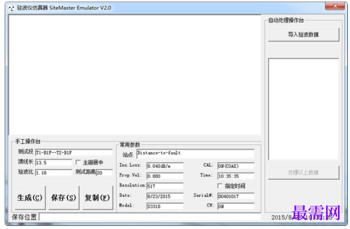Click the empty imported data list box

tap(303, 109)
